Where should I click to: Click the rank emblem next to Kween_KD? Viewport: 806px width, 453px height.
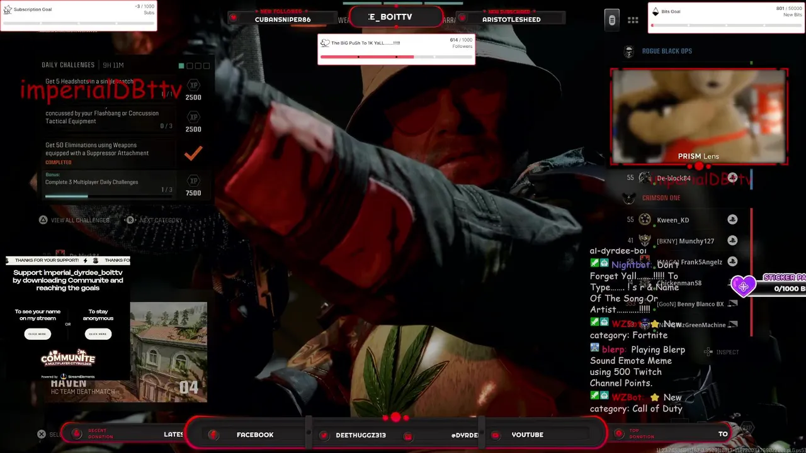tap(645, 220)
